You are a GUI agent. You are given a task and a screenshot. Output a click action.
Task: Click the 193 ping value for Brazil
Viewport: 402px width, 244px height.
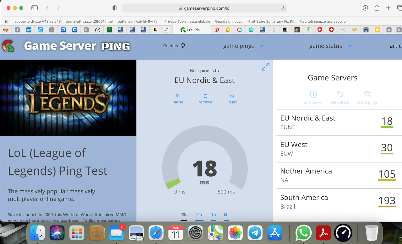point(387,200)
